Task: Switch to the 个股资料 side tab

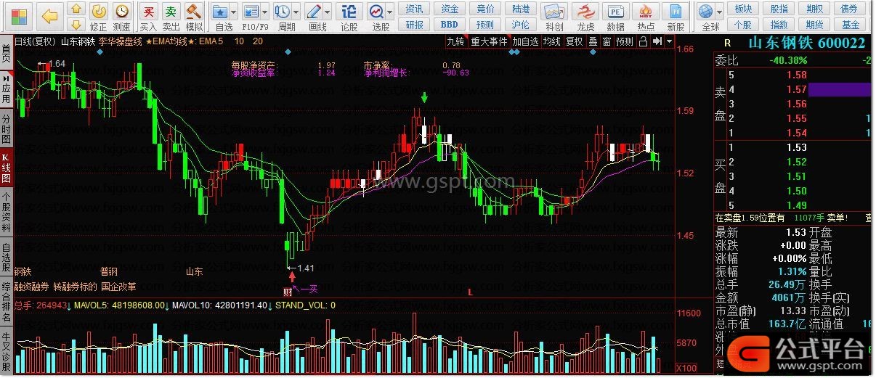Action: (x=6, y=212)
